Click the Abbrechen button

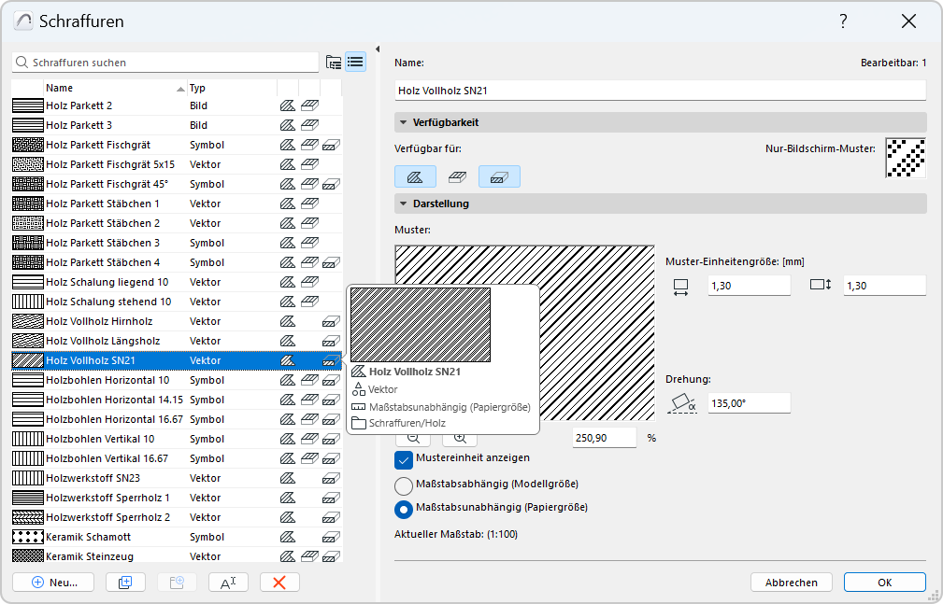791,582
